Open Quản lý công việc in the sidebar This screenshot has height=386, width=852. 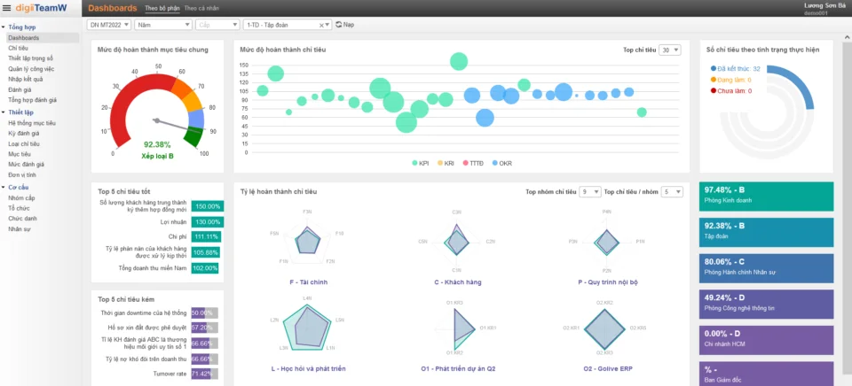click(x=31, y=67)
